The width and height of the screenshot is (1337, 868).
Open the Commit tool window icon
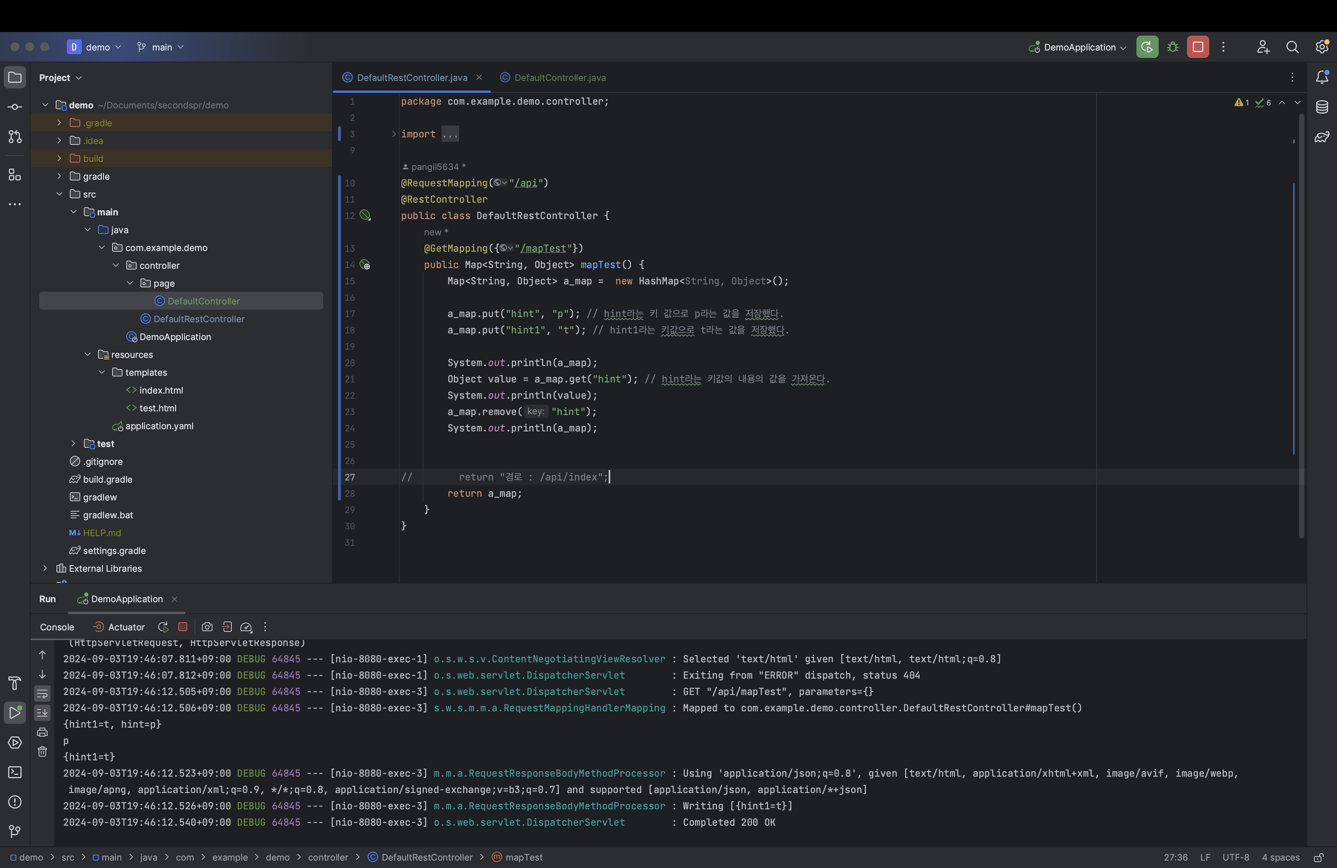[15, 107]
